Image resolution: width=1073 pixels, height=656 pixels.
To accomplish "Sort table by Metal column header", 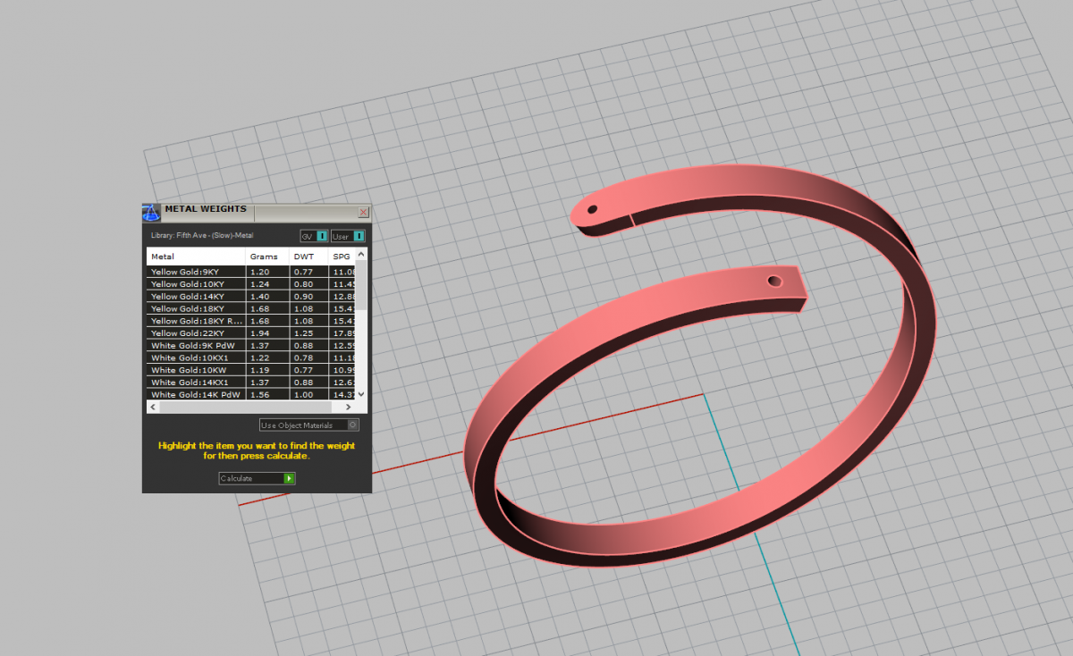I will coord(196,257).
